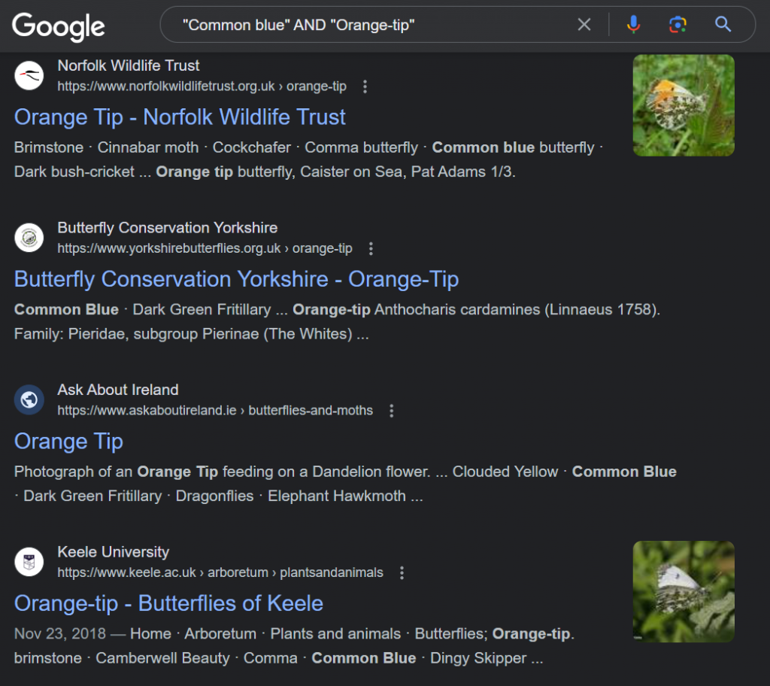Open Google Lens image search
Screen dimensions: 770x686
pos(678,24)
